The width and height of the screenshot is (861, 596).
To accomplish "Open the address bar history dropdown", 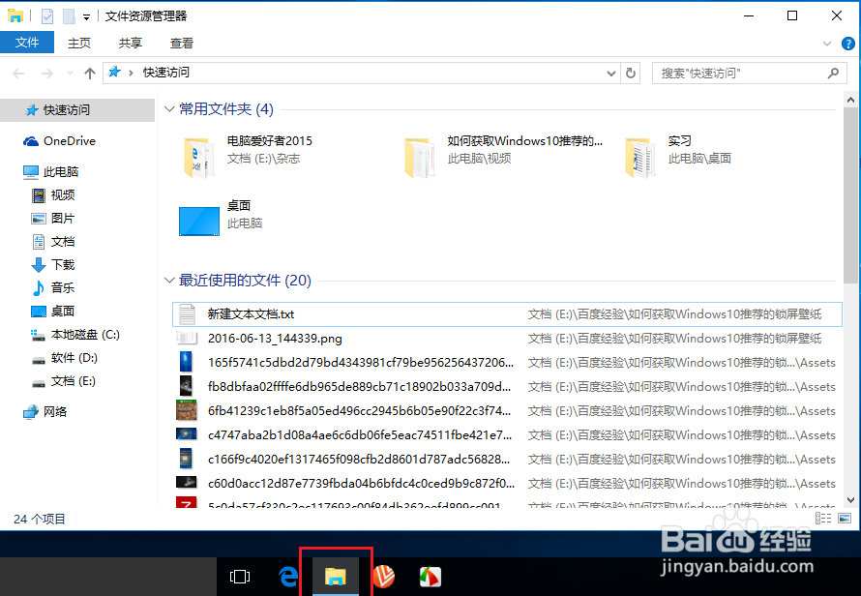I will (x=609, y=73).
